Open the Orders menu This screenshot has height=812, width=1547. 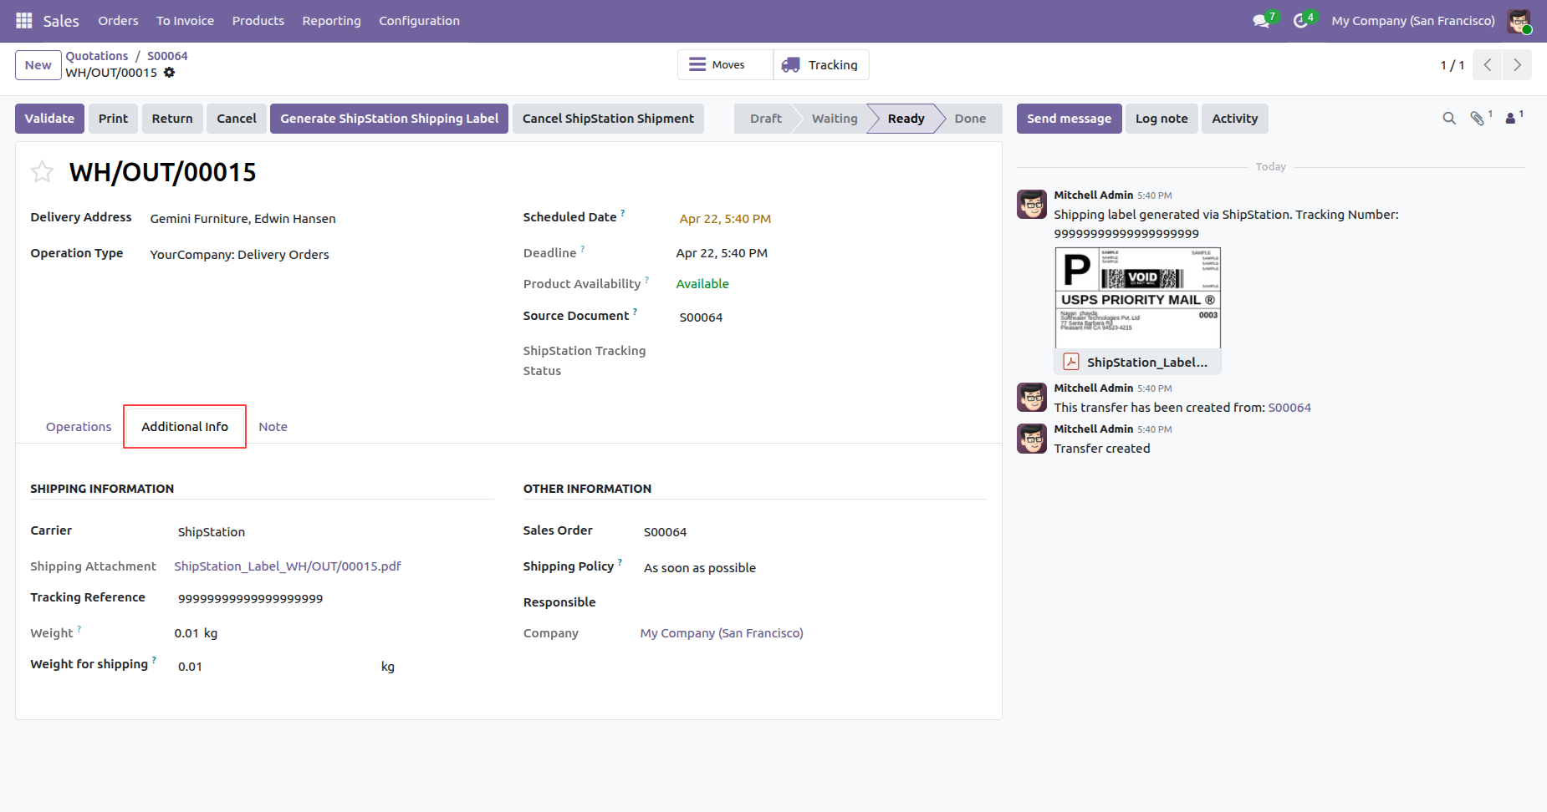pyautogui.click(x=118, y=21)
